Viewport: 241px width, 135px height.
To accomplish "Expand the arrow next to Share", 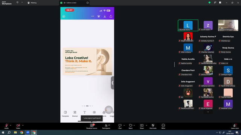I will 146,125.
